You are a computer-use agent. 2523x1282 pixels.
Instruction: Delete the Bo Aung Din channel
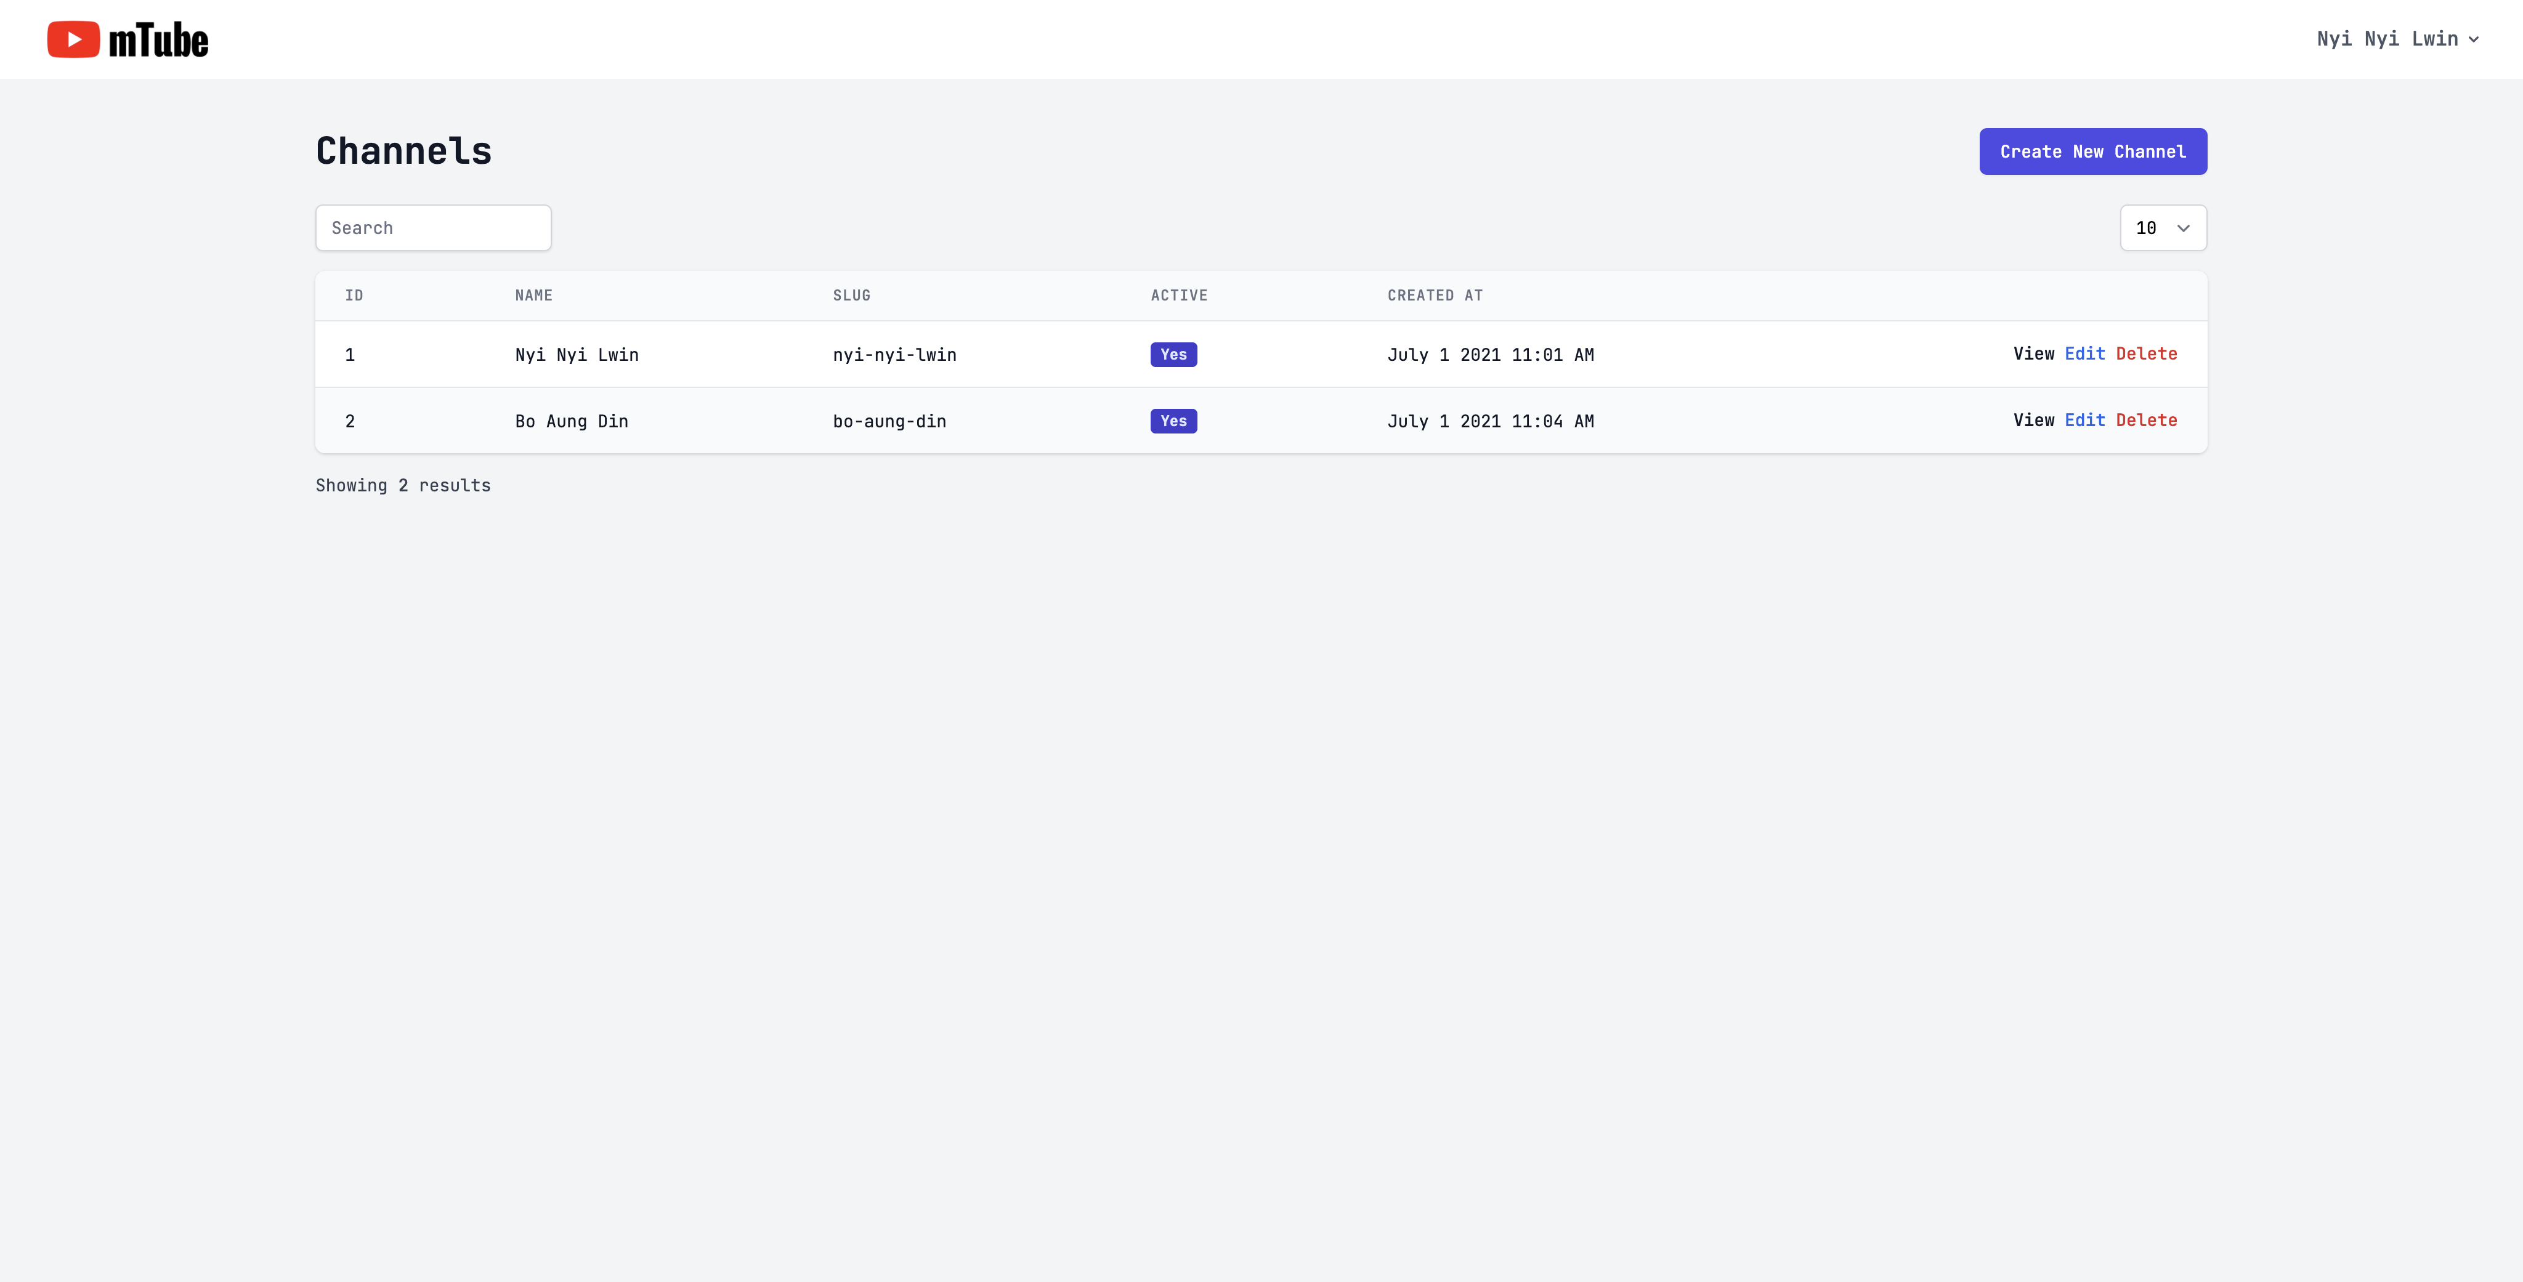[x=2146, y=420]
